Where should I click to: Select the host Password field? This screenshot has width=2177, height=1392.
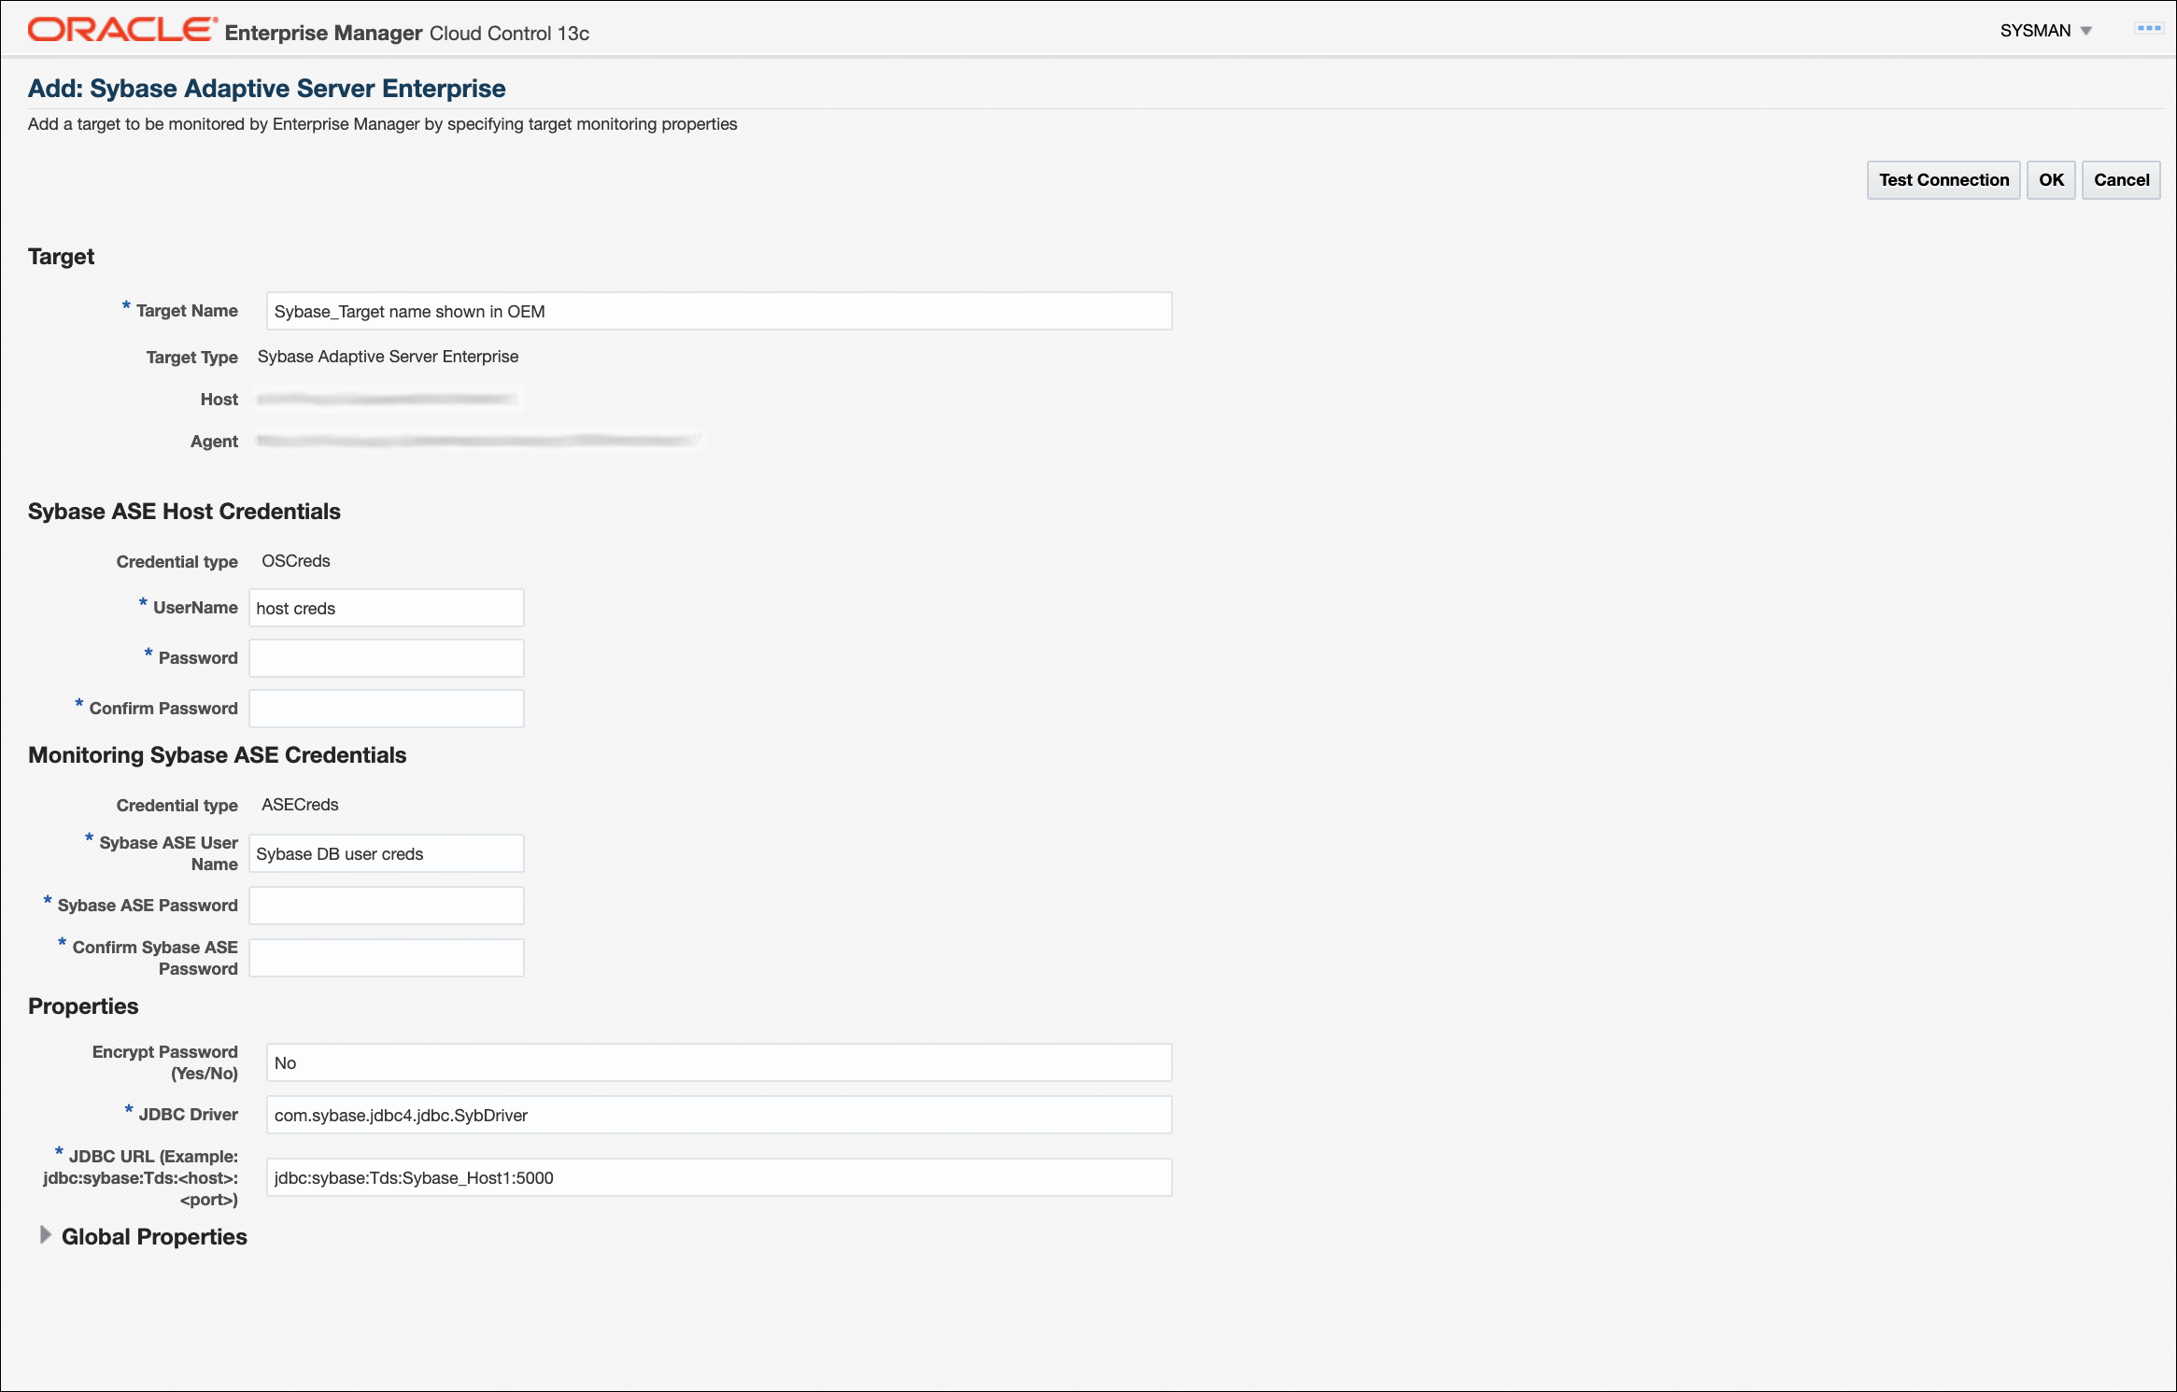pos(387,658)
